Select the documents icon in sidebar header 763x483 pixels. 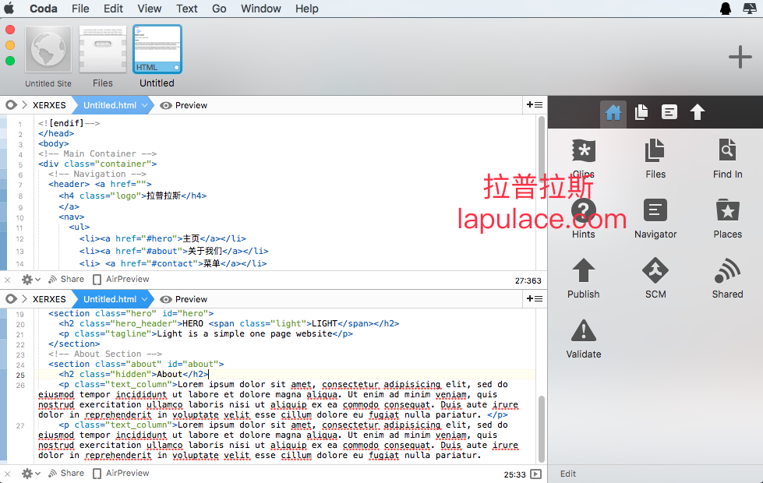coord(641,112)
